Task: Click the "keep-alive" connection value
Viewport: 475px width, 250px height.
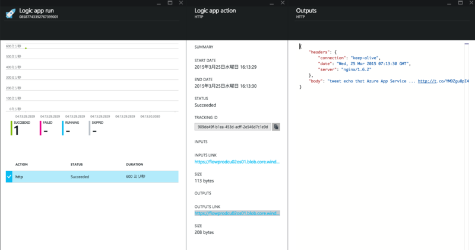Action: (x=365, y=57)
